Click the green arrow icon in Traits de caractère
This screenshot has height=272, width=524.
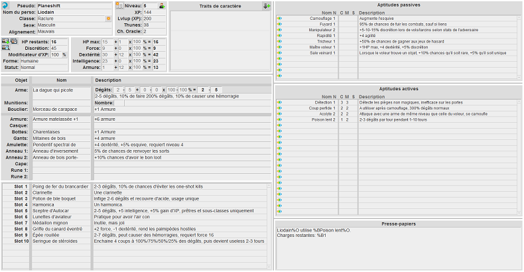pos(267,5)
